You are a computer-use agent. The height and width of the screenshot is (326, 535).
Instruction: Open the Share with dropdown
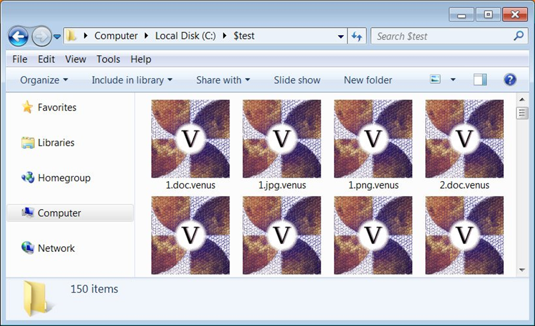[223, 80]
